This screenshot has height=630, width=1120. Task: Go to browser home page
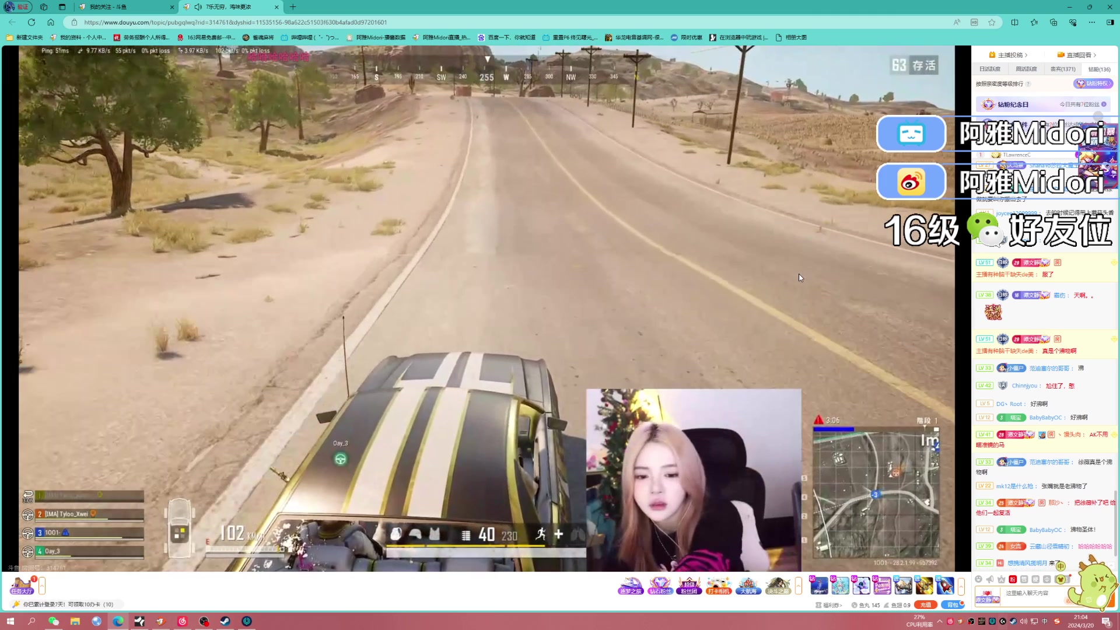click(51, 22)
